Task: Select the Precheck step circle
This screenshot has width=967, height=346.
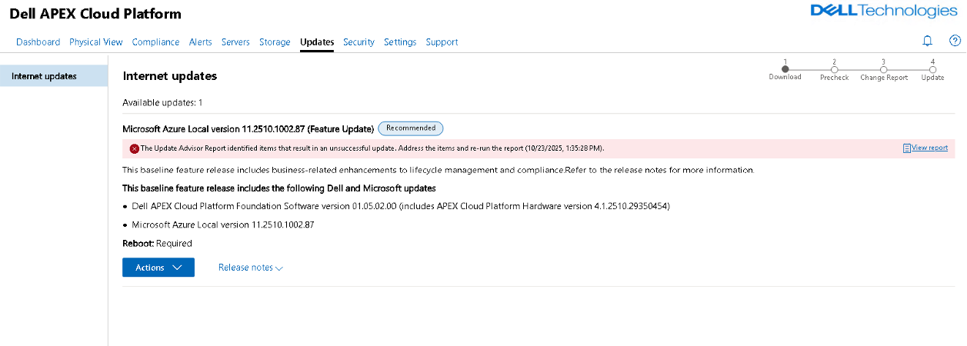Action: coord(834,69)
